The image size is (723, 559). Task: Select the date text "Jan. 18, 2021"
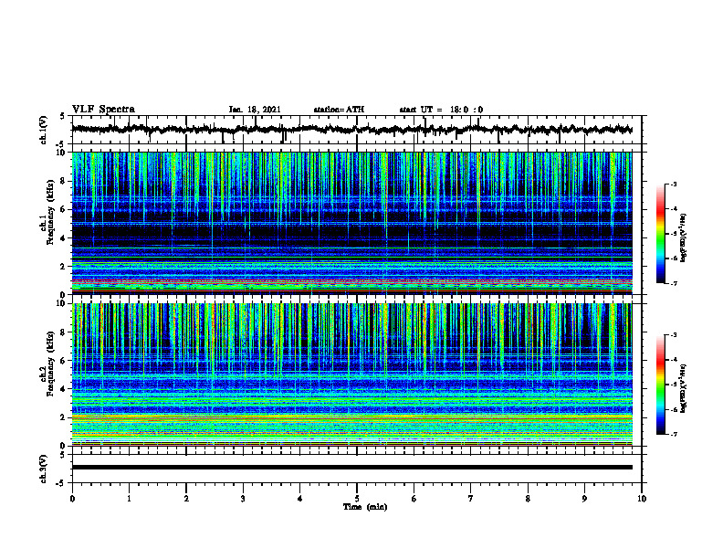click(255, 110)
